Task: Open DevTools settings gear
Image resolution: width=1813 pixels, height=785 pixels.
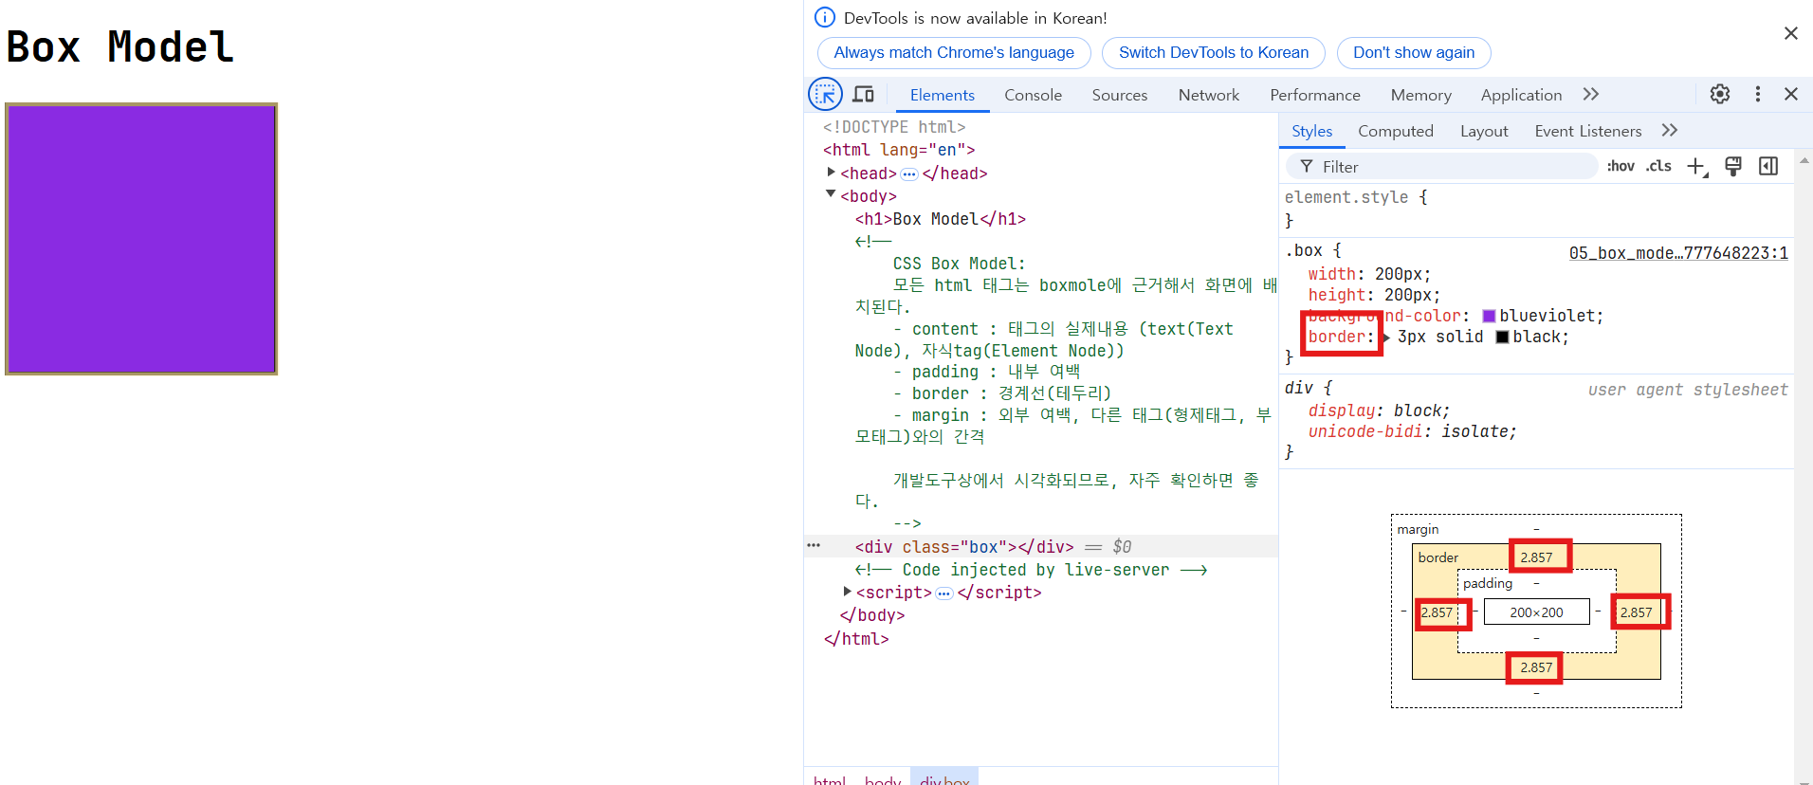Action: [1720, 94]
